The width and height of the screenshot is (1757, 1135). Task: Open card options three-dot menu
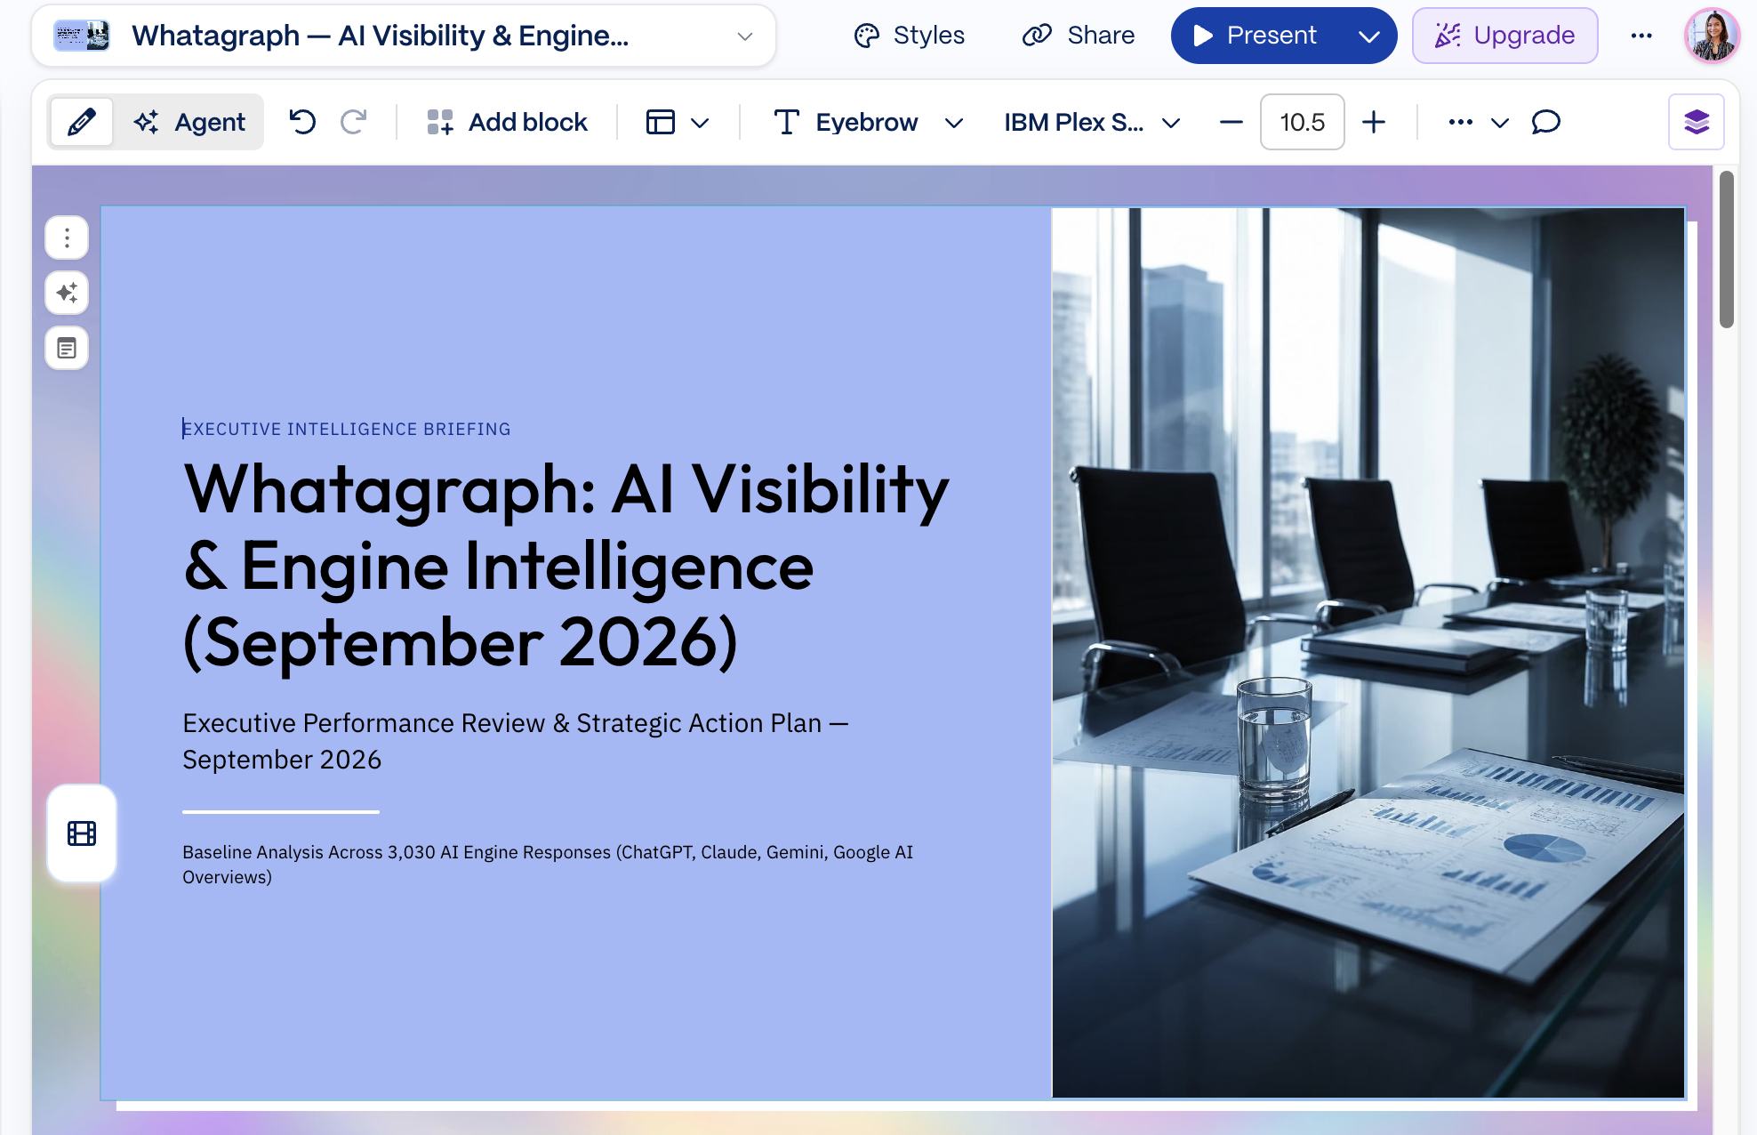tap(67, 237)
